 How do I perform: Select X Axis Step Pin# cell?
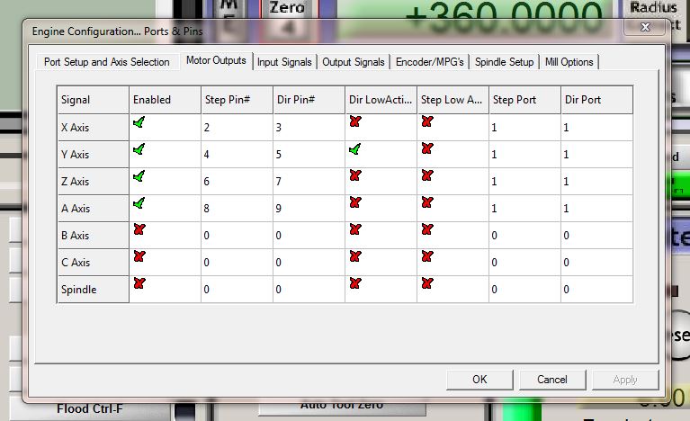(236, 128)
